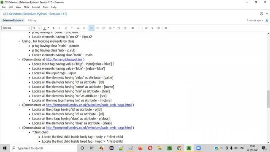Click the vertical scrollbar thumb

coord(268,99)
